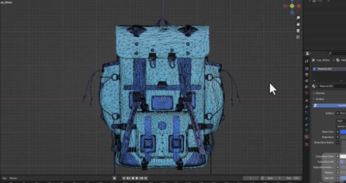The height and width of the screenshot is (183, 346).
Task: Toggle the Use Nodes button
Action: 329,106
